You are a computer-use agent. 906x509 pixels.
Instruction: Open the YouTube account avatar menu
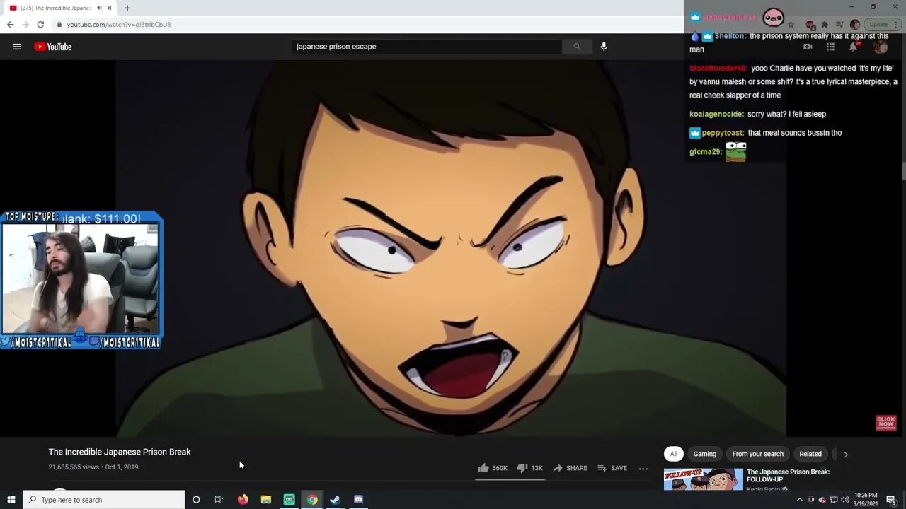(880, 47)
